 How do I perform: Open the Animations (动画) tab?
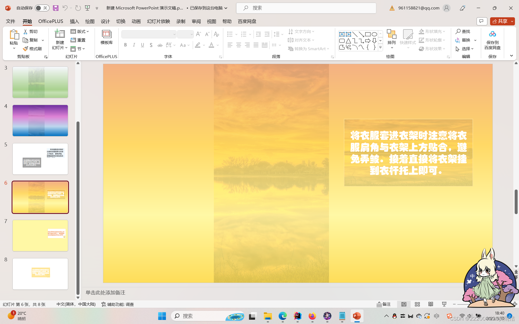(x=136, y=21)
